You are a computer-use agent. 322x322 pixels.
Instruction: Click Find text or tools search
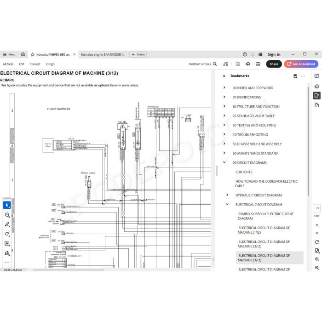(x=203, y=64)
